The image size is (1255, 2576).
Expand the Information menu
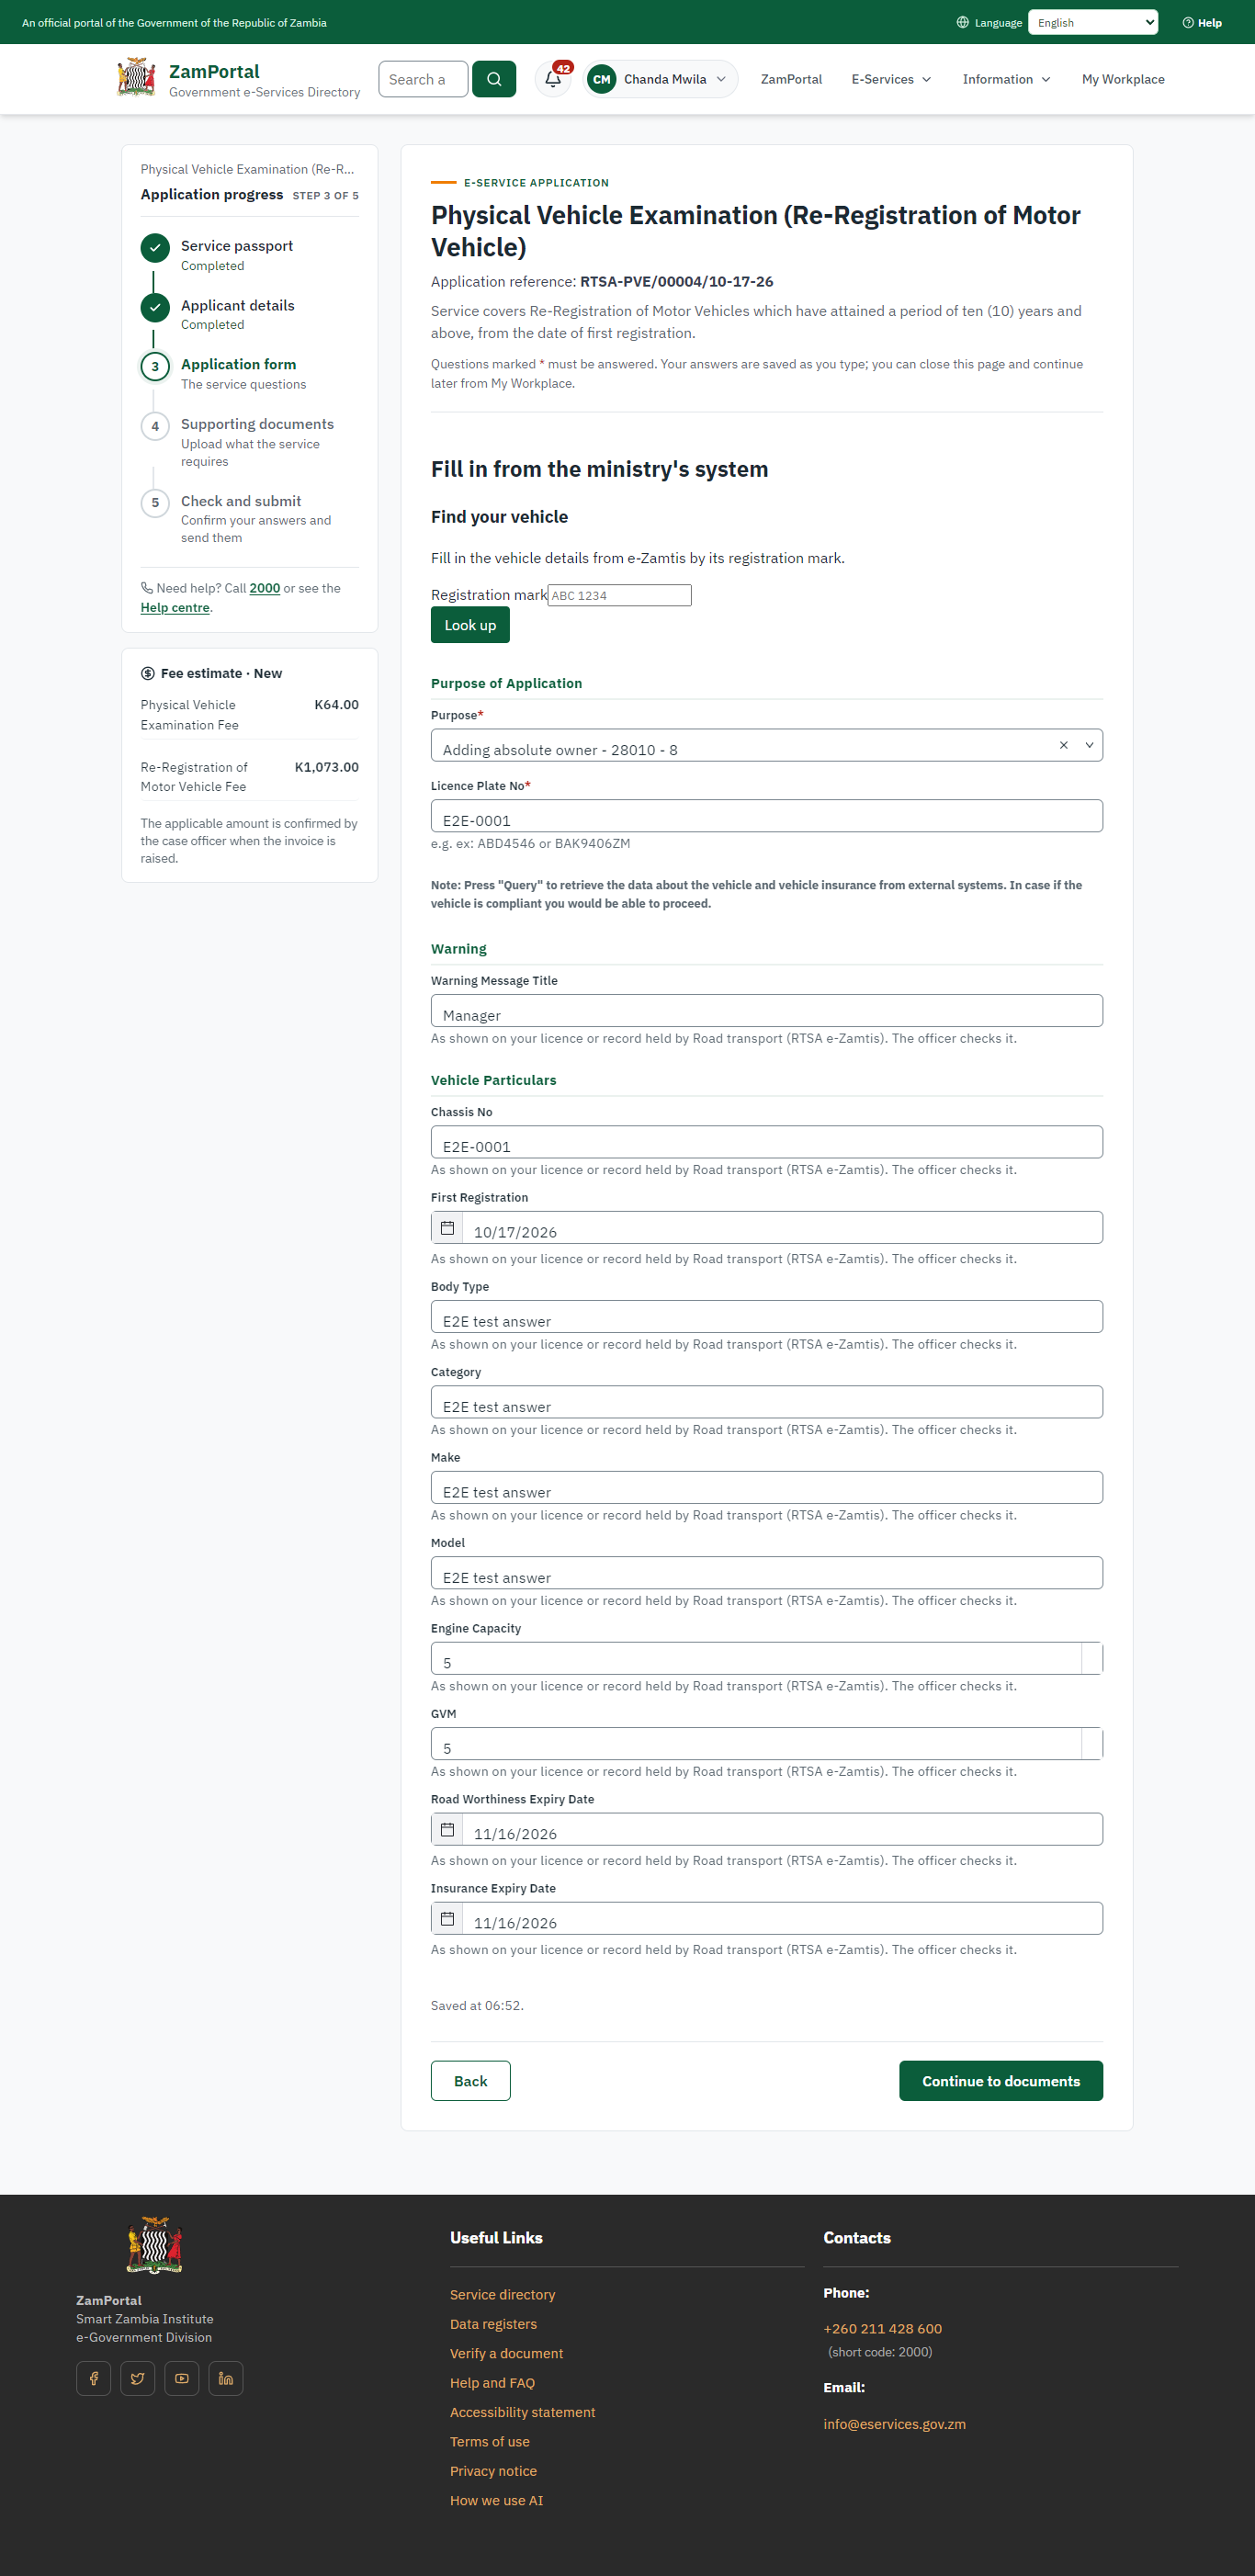click(1006, 79)
